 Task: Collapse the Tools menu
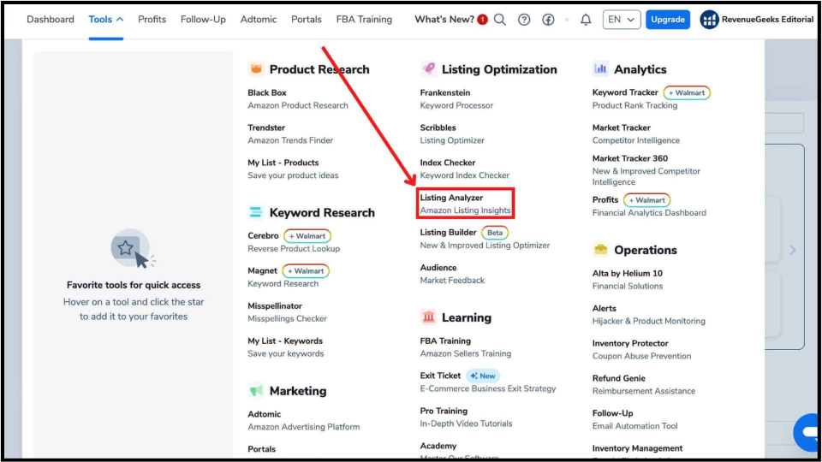(x=105, y=20)
